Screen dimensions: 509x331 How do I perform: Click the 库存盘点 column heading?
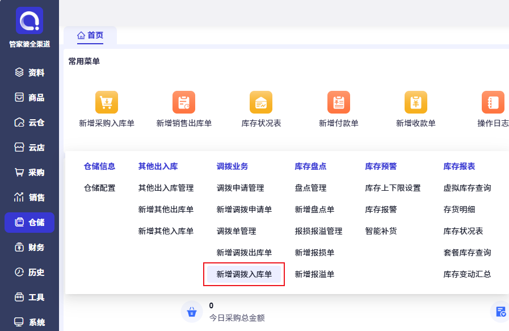310,167
